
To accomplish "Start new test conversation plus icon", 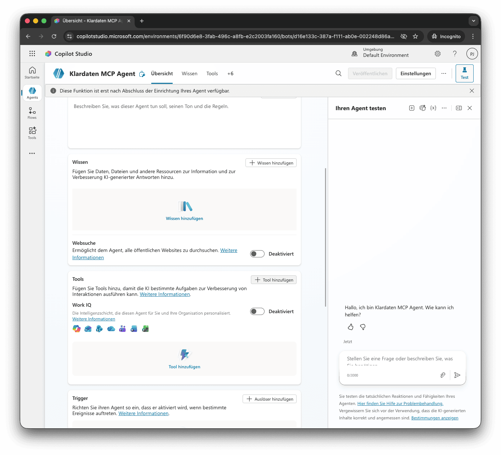I will (412, 108).
